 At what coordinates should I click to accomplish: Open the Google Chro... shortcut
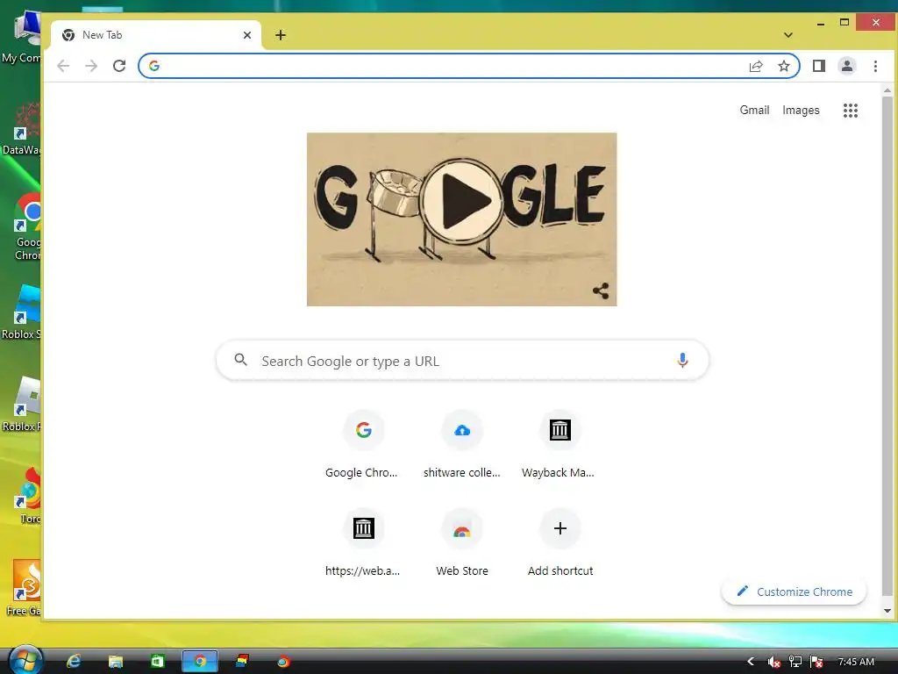[363, 445]
